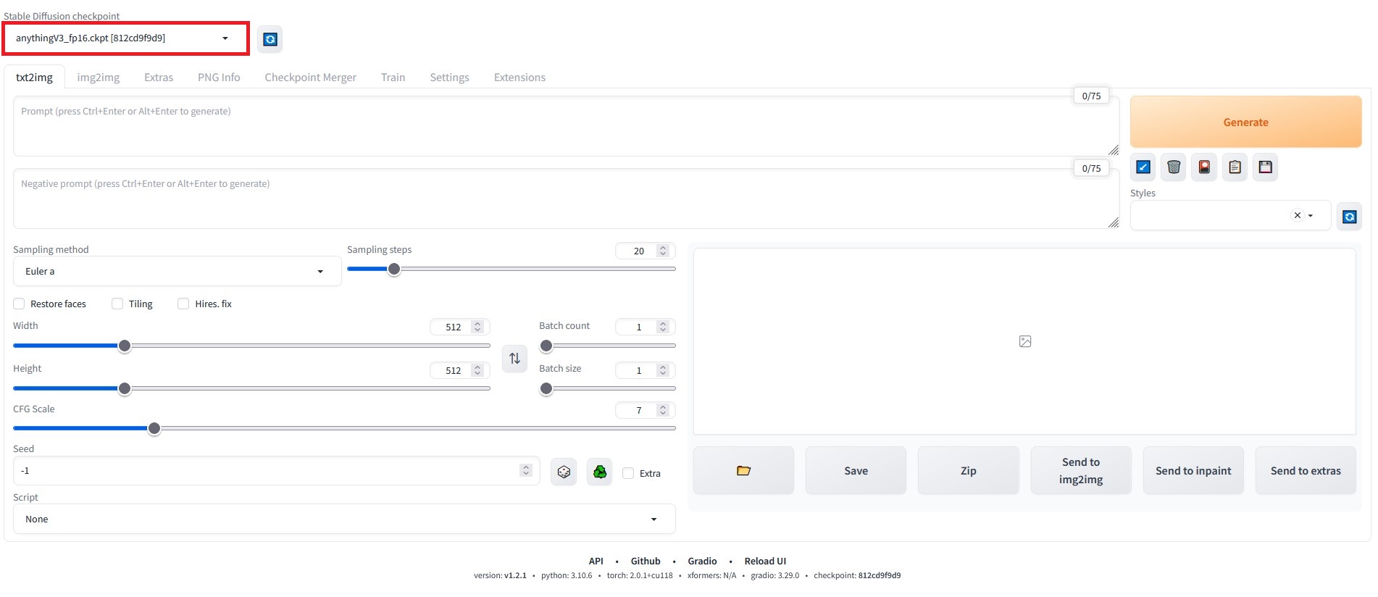This screenshot has height=597, width=1378.
Task: Toggle the Tiling checkbox
Action: (x=117, y=304)
